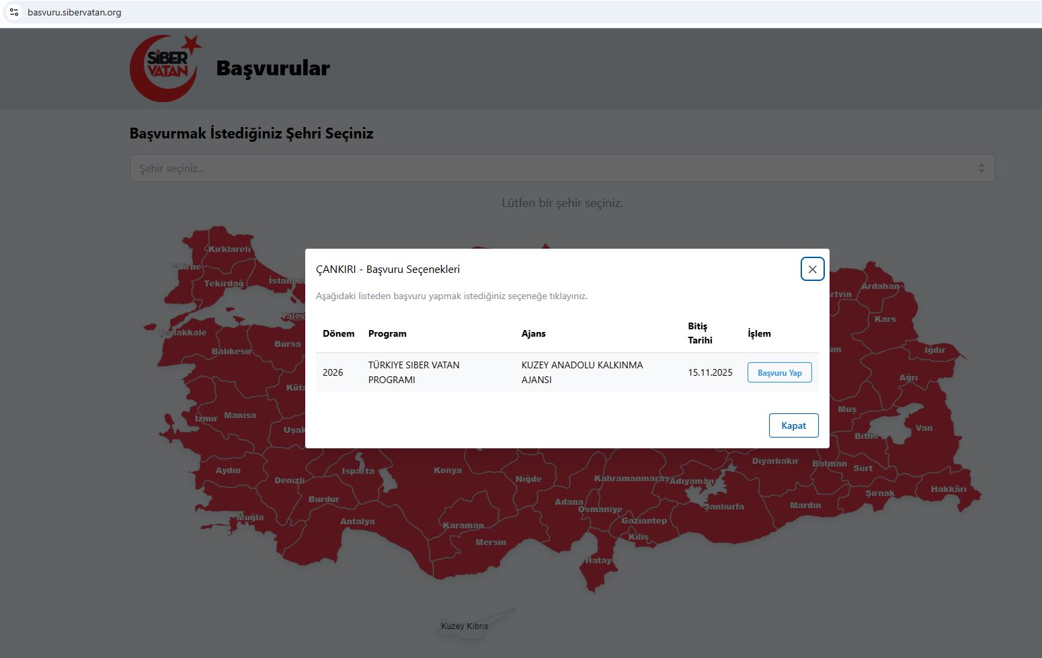Select Antalya province on the map
Screen dimensions: 1042x658
(357, 522)
